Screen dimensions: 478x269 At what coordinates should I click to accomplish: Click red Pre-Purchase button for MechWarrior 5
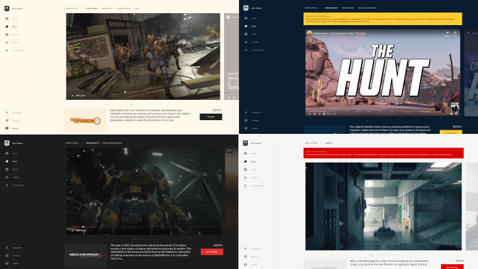212,252
